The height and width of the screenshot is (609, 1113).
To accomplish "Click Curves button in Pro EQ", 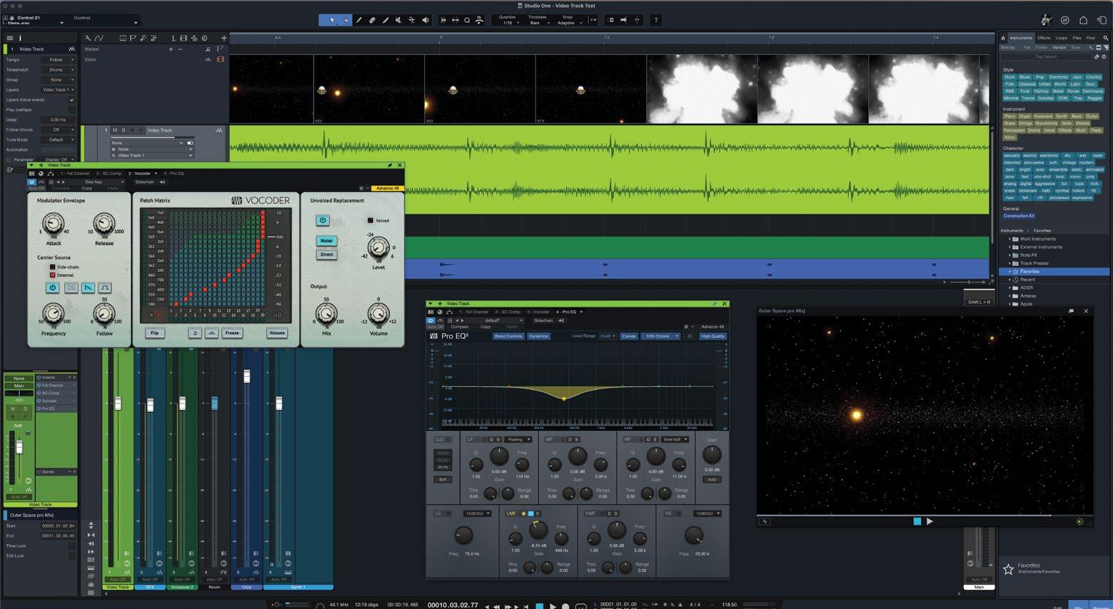I will point(628,336).
